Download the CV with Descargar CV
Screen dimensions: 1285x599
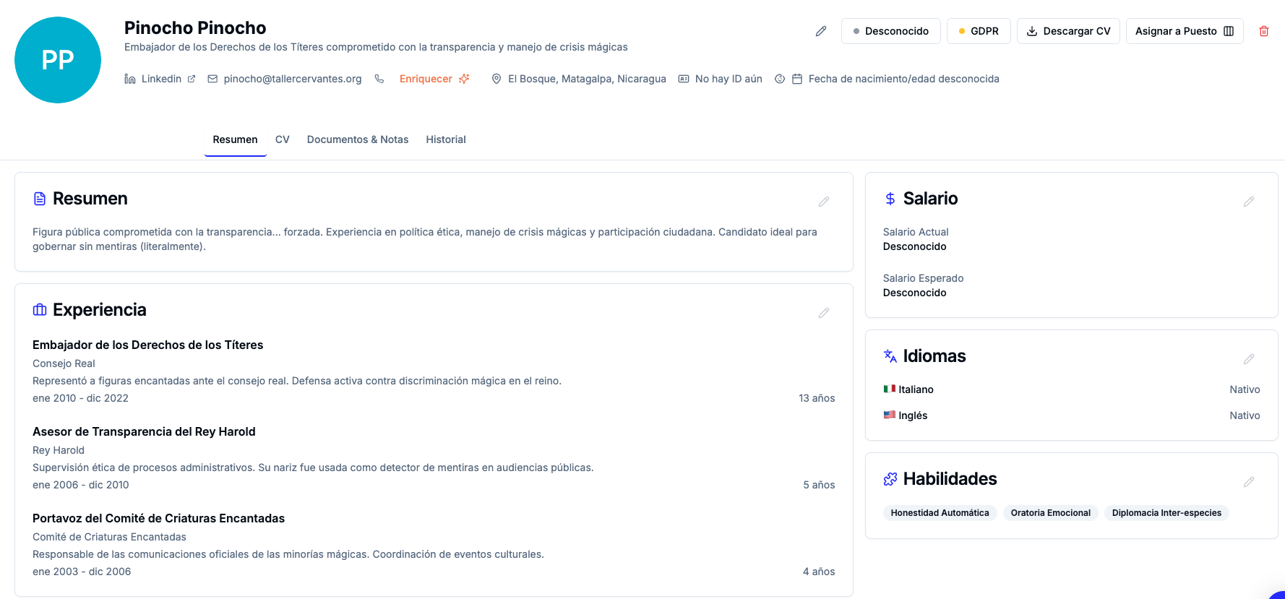pos(1068,31)
